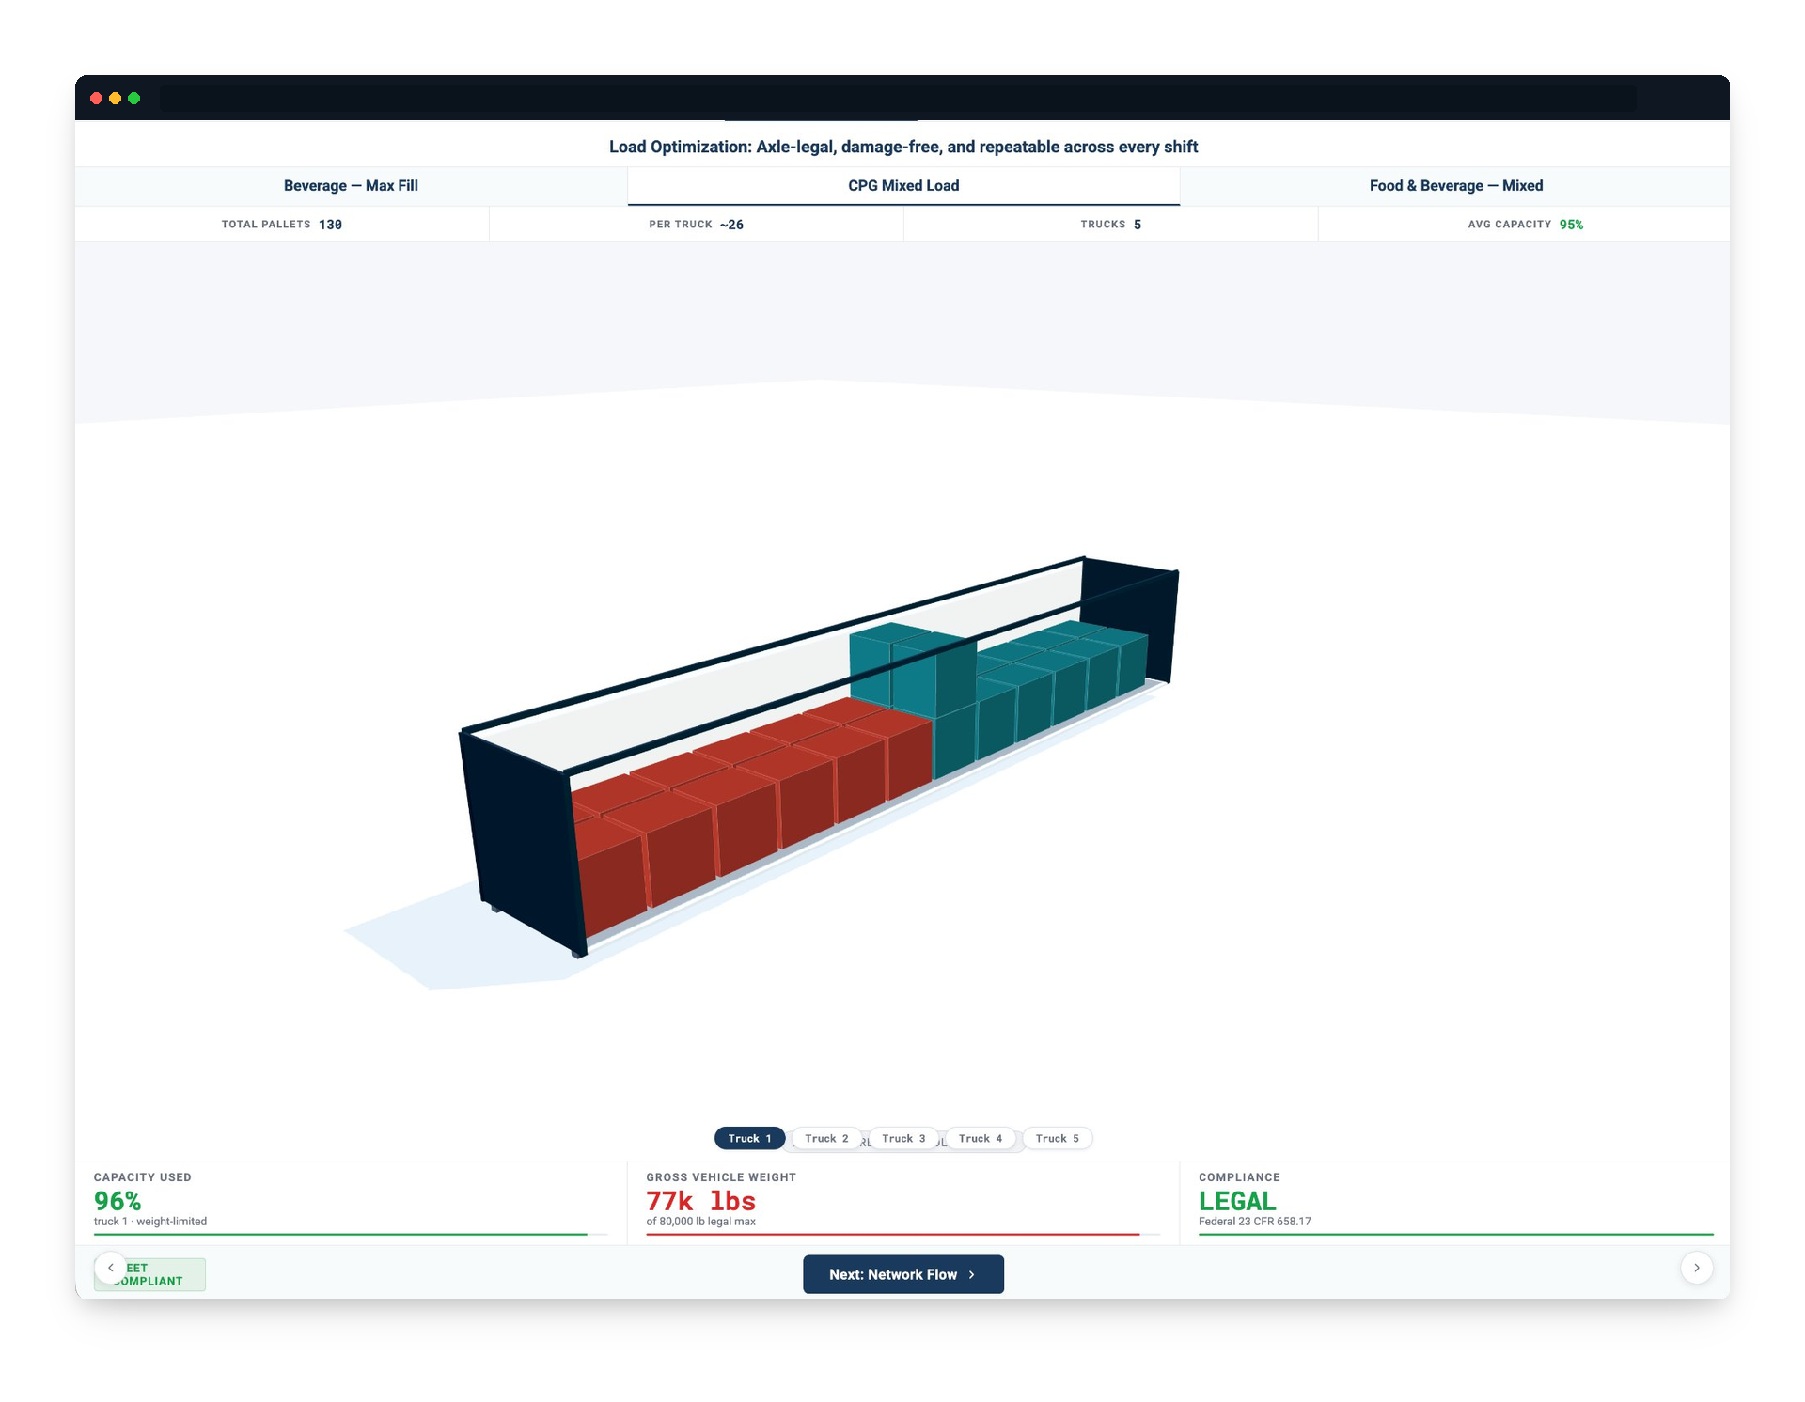
Task: Select the Truck 5 pill
Action: [x=1058, y=1138]
